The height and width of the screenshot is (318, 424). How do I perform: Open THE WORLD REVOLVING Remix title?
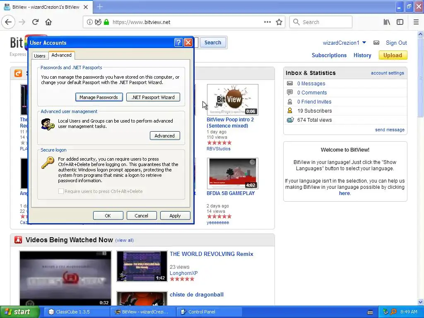(212, 254)
